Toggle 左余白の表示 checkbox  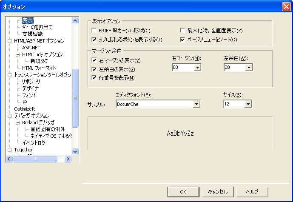(94, 69)
